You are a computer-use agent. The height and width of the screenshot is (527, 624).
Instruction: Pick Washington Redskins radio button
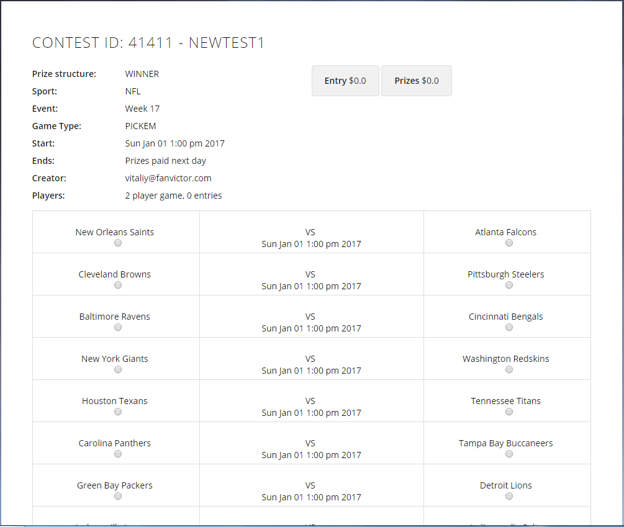[509, 369]
